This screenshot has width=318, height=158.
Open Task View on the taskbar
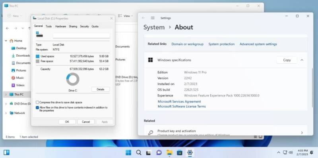click(149, 152)
